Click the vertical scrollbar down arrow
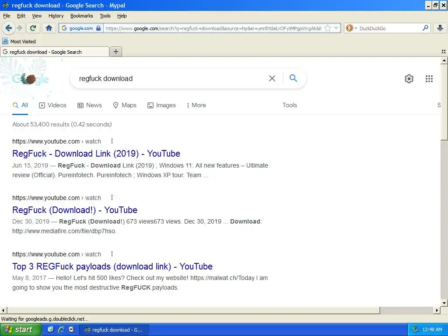This screenshot has height=336, width=448. tap(444, 303)
